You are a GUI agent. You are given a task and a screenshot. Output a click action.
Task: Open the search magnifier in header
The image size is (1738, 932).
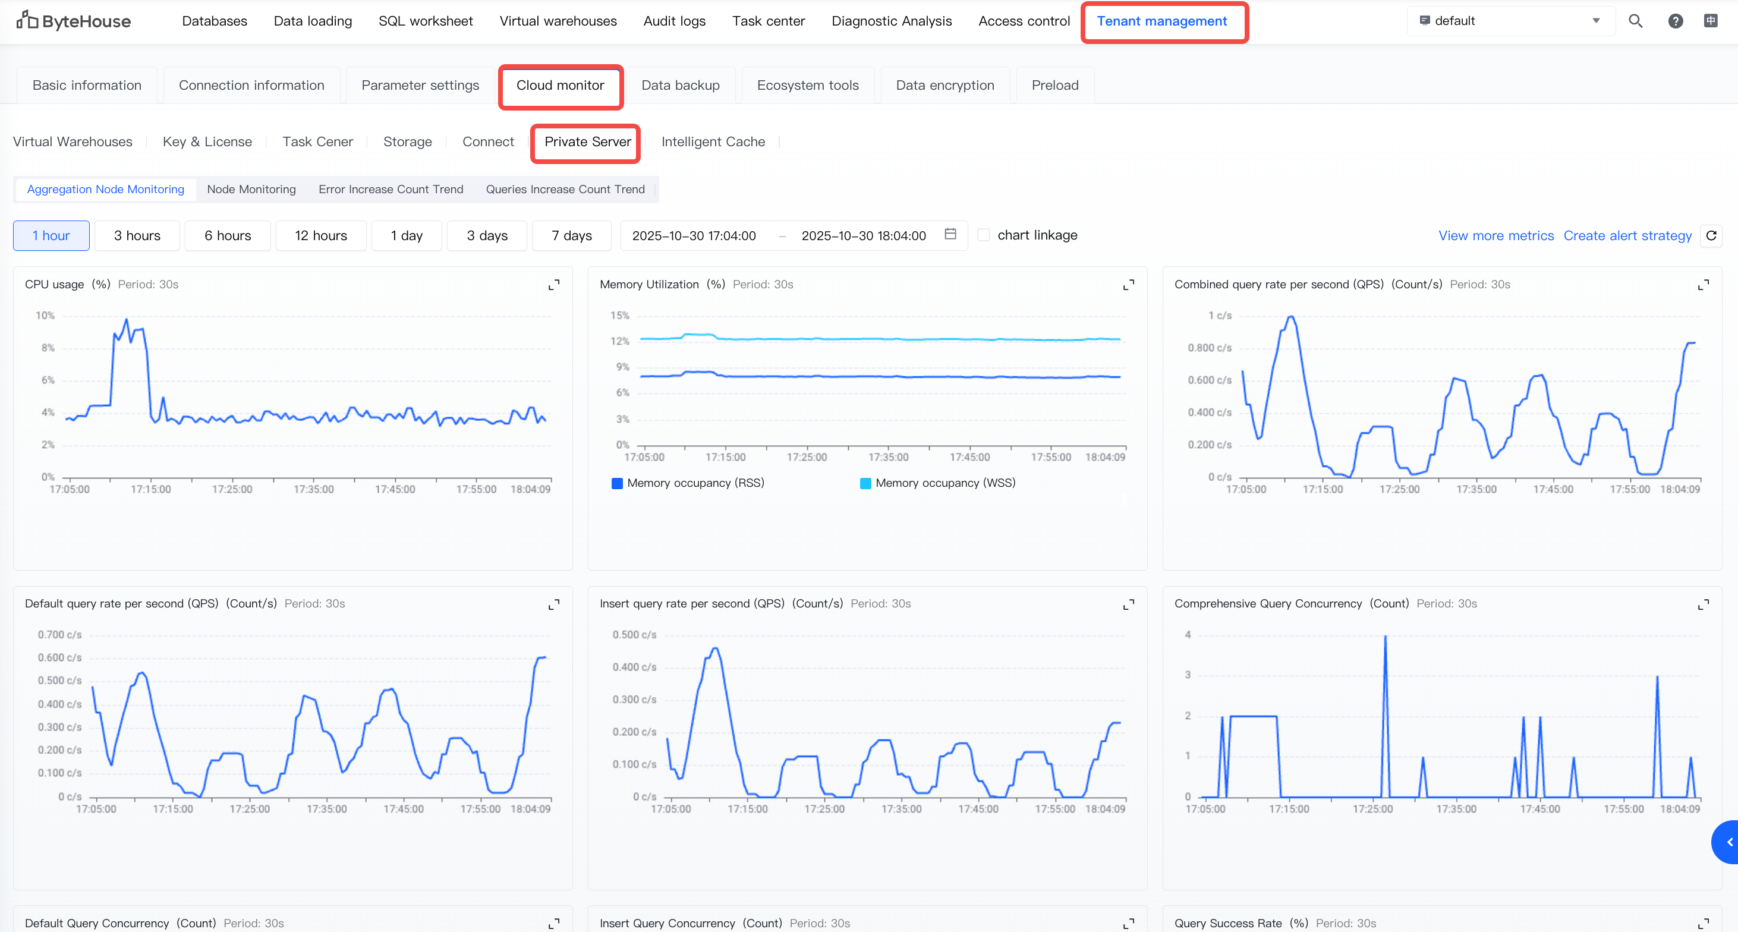[x=1635, y=21]
